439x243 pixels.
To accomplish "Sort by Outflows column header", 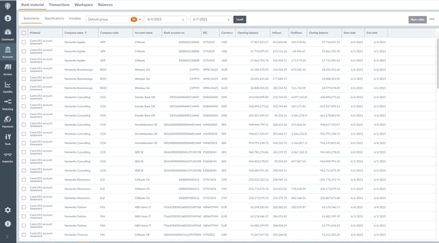I will pyautogui.click(x=296, y=33).
